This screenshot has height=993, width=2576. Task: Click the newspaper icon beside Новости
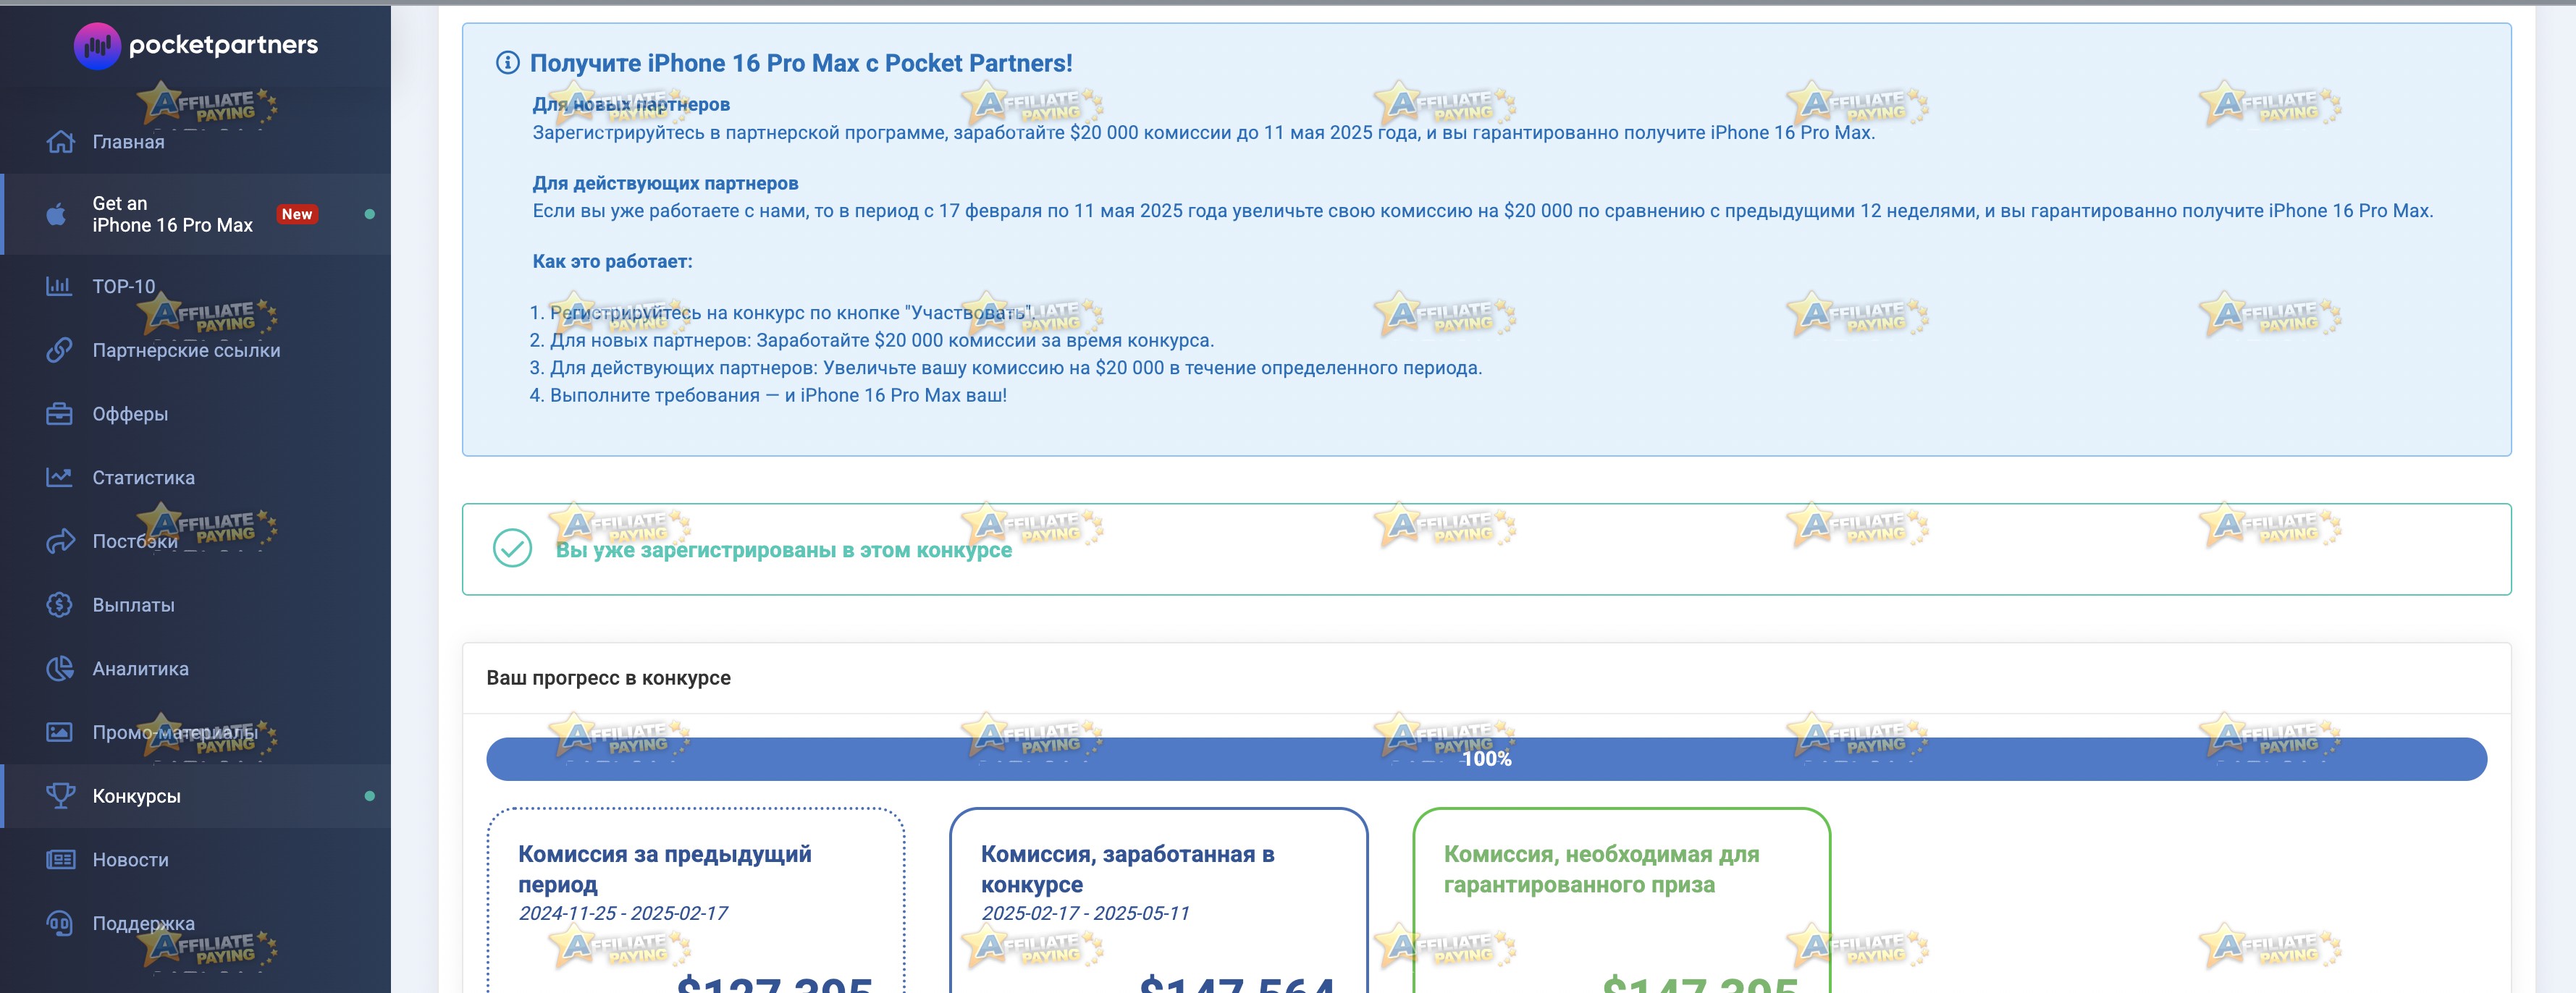(x=60, y=859)
